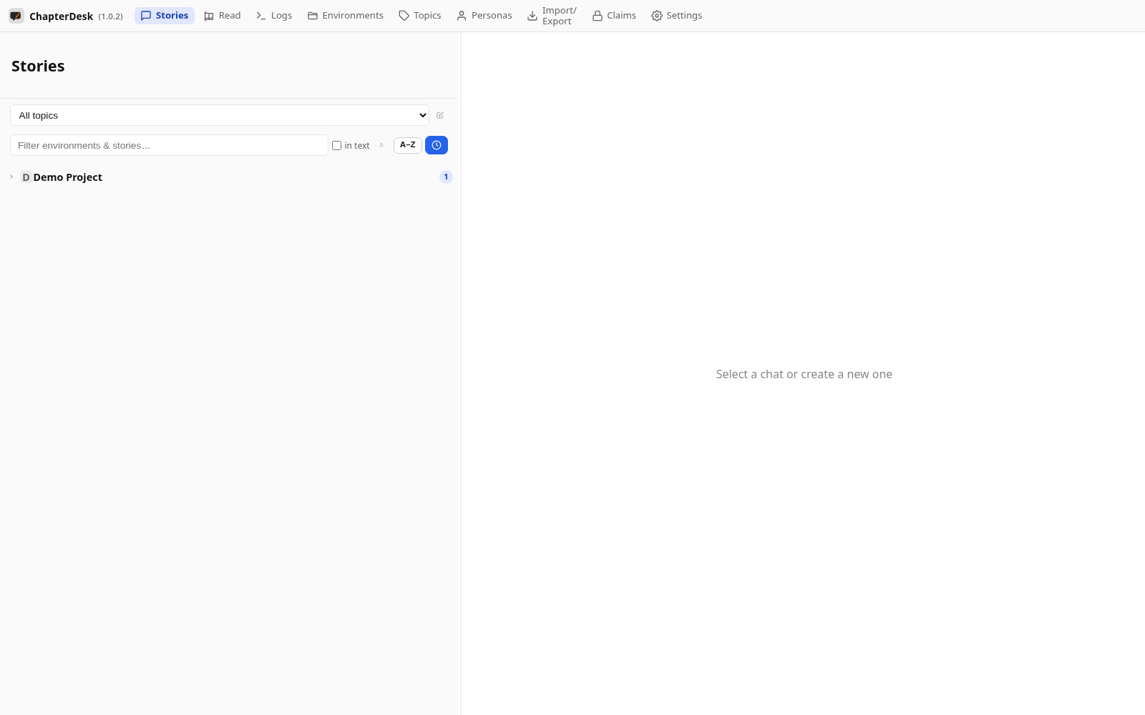This screenshot has width=1145, height=715.
Task: Open the Topics section
Action: click(x=420, y=16)
